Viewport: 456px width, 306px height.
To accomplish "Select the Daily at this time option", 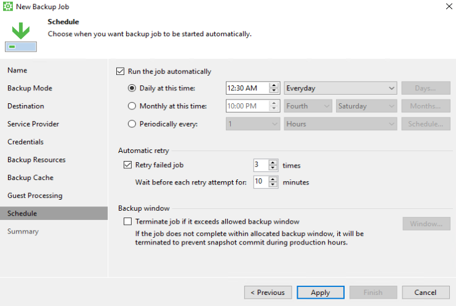I will coord(132,88).
